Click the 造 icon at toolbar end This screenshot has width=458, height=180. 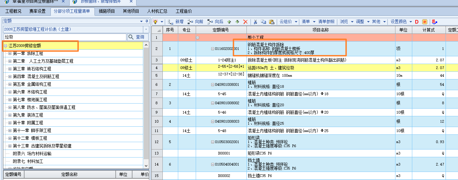click(x=434, y=22)
